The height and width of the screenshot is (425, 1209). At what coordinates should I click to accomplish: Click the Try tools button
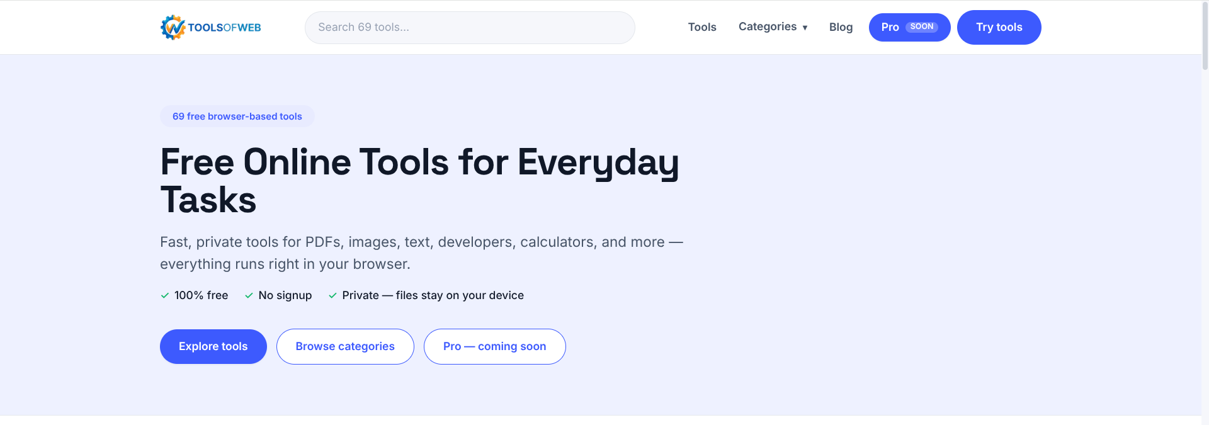click(x=999, y=27)
